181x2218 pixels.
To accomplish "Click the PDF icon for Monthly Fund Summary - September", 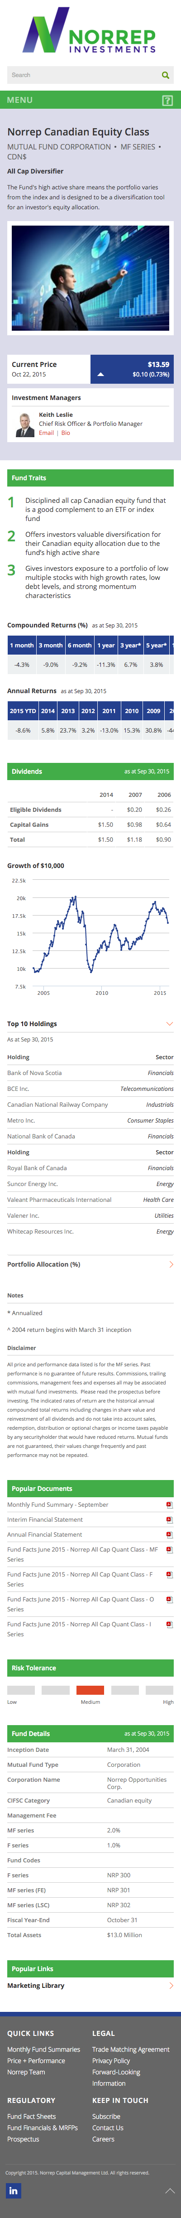I will tap(169, 1505).
